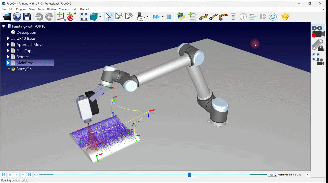Redo the last action
The height and width of the screenshot is (183, 328).
pyautogui.click(x=49, y=17)
